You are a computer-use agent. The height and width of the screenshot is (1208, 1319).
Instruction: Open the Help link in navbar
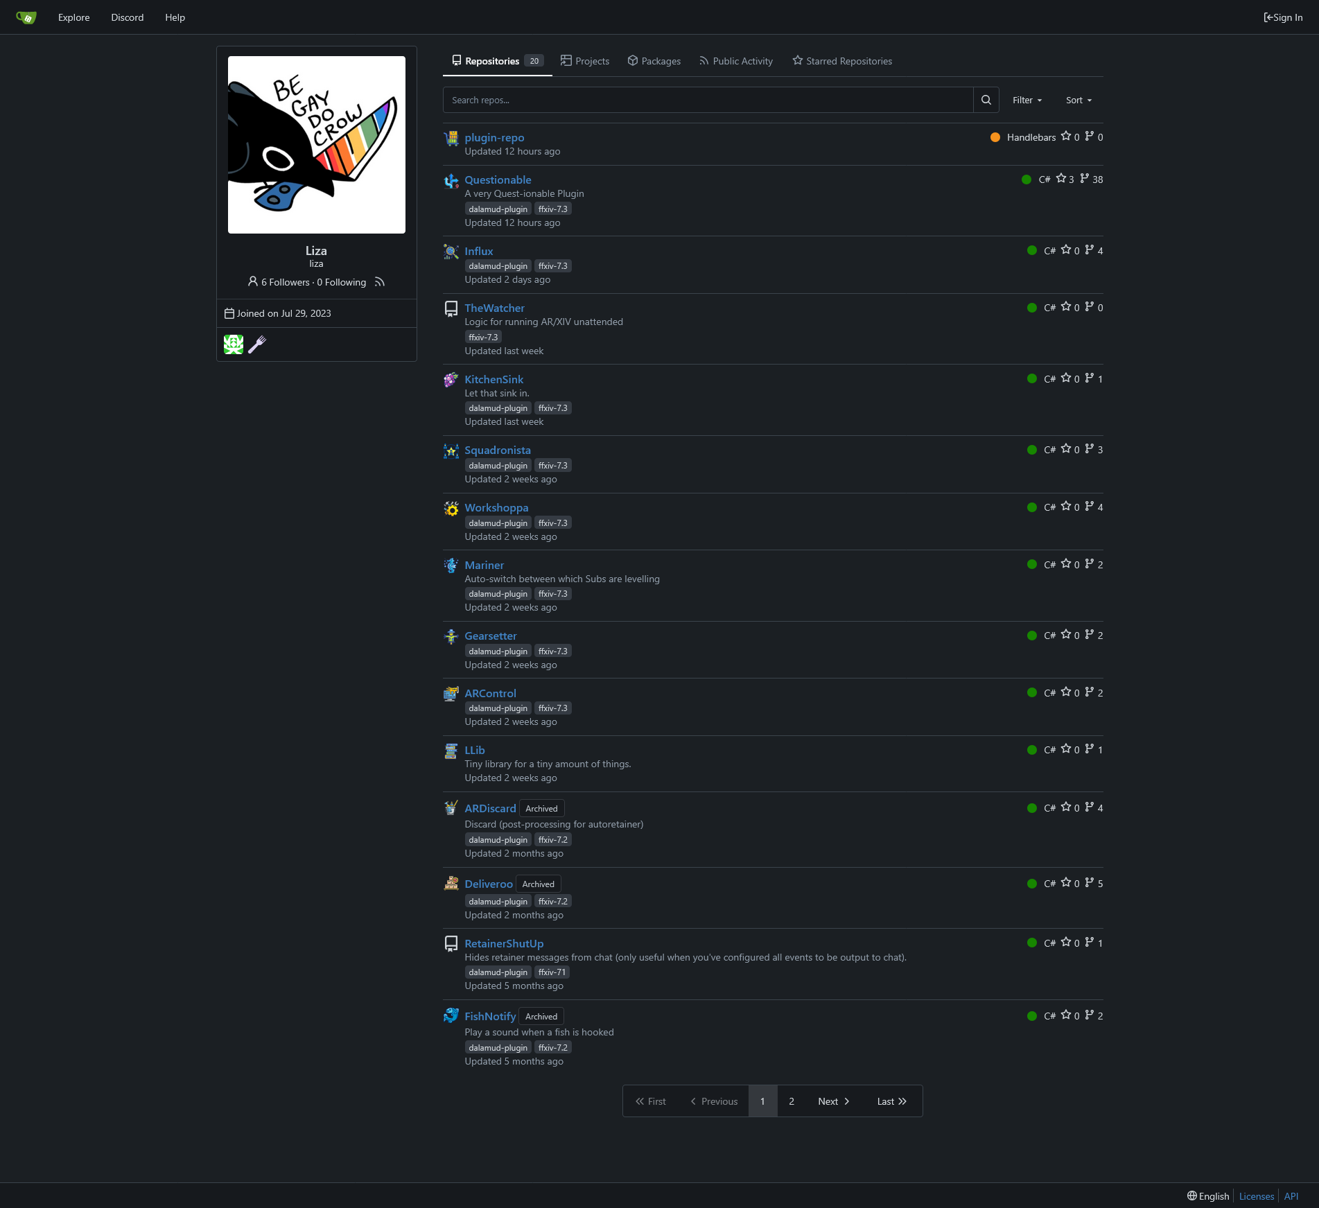click(175, 17)
